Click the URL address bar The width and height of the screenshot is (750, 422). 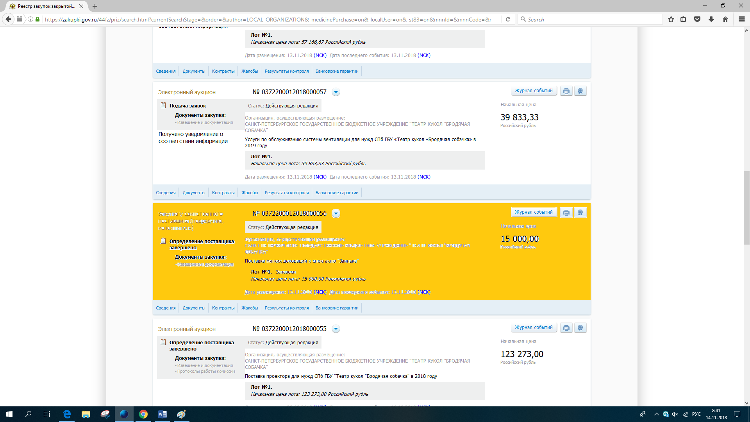(268, 19)
